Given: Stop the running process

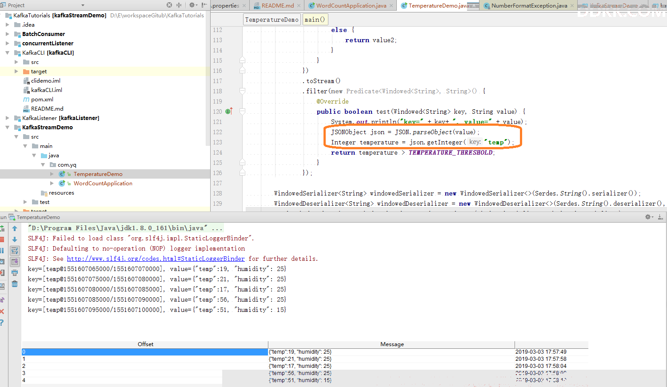Looking at the screenshot, I should pos(2,239).
